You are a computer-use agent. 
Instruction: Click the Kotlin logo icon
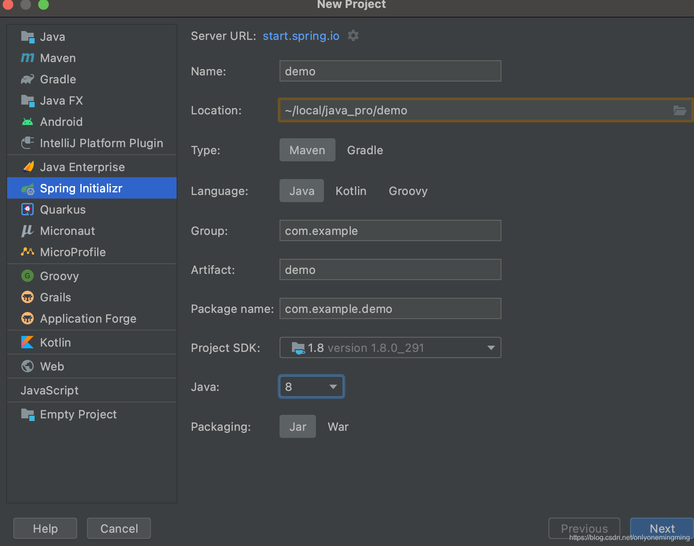(28, 342)
